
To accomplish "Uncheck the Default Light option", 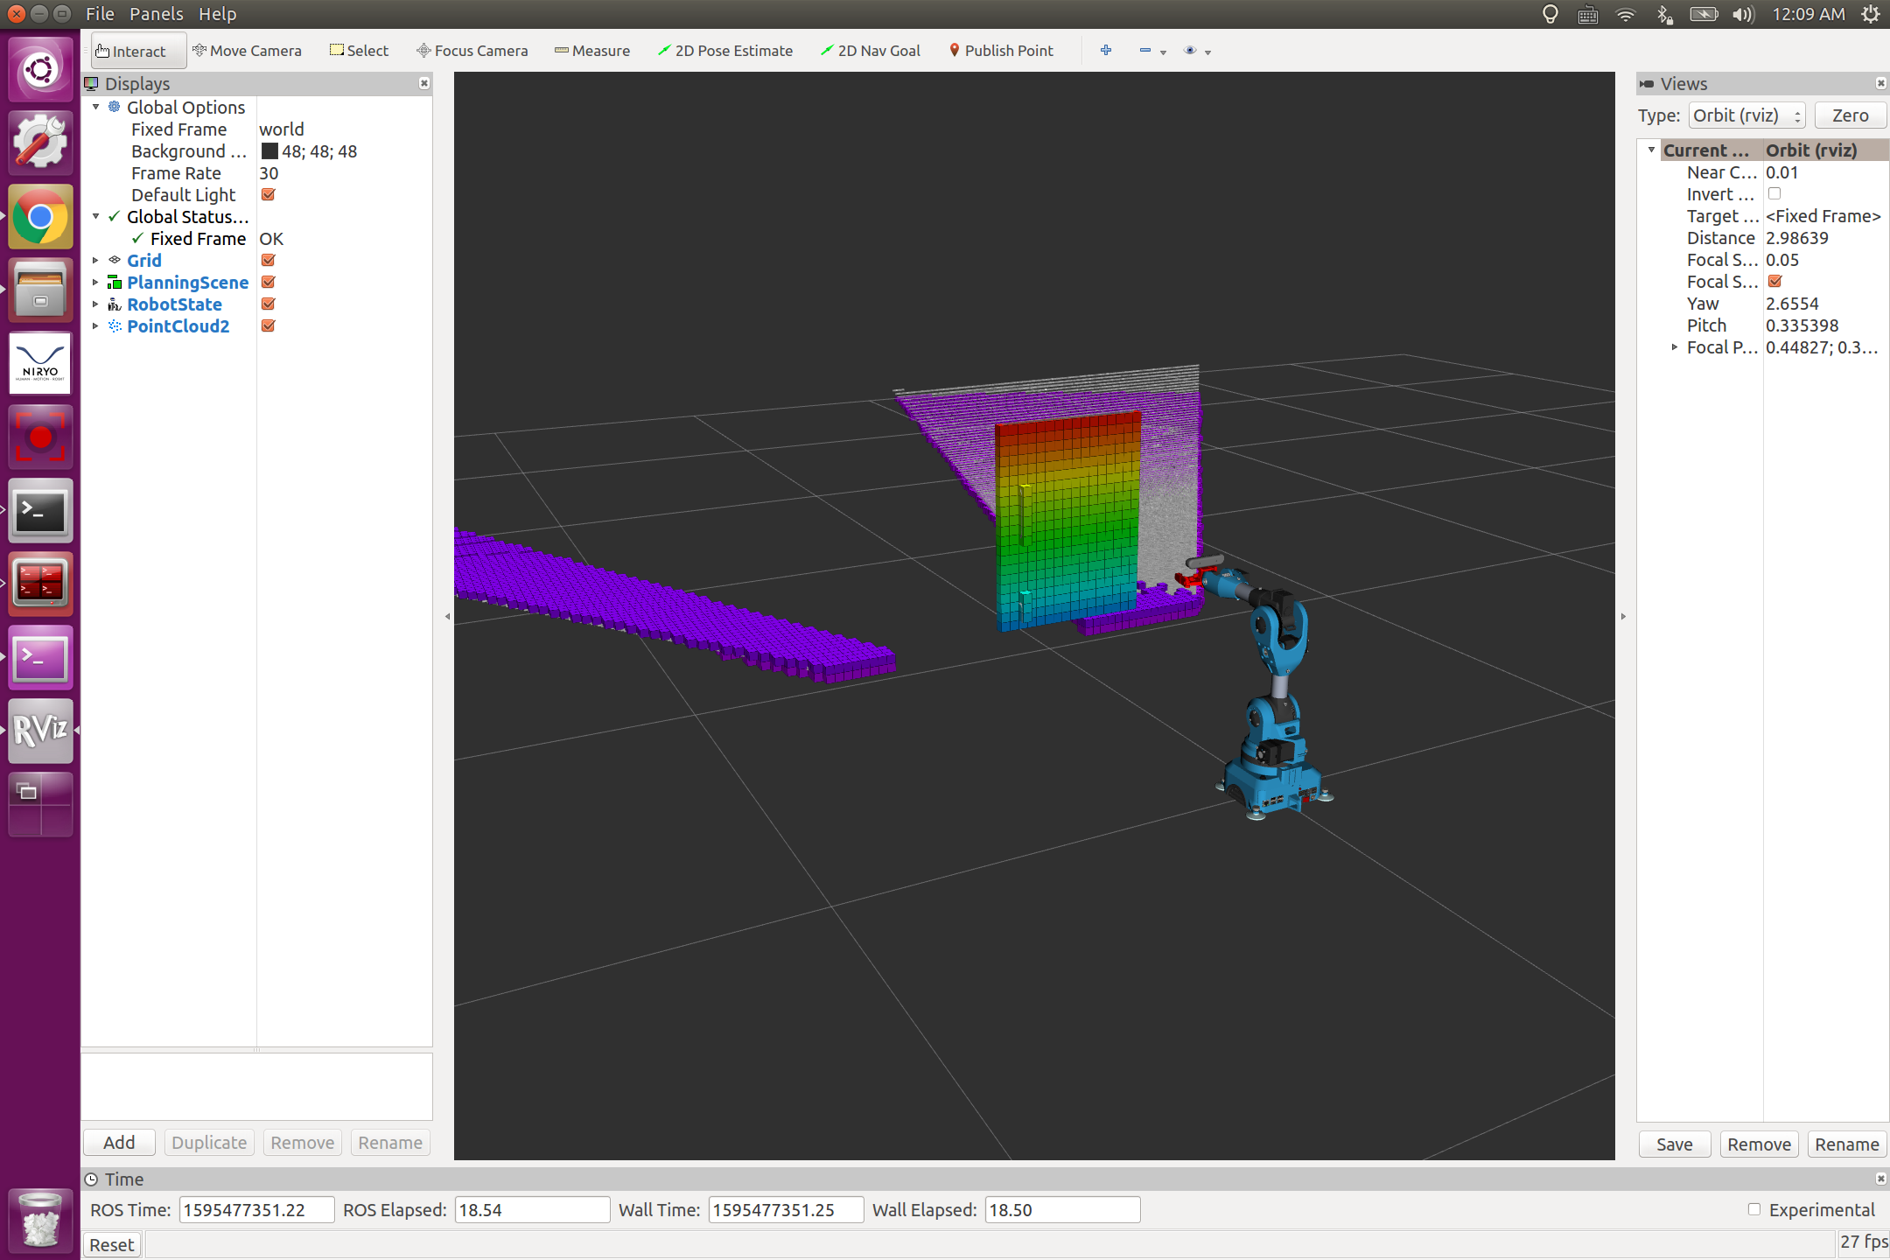I will (268, 194).
